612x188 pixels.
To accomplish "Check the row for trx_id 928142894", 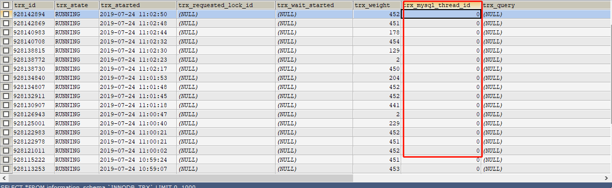I will (x=6, y=15).
